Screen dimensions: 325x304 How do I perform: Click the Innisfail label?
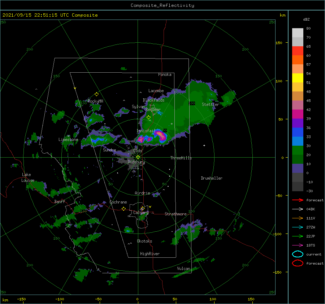(x=146, y=131)
